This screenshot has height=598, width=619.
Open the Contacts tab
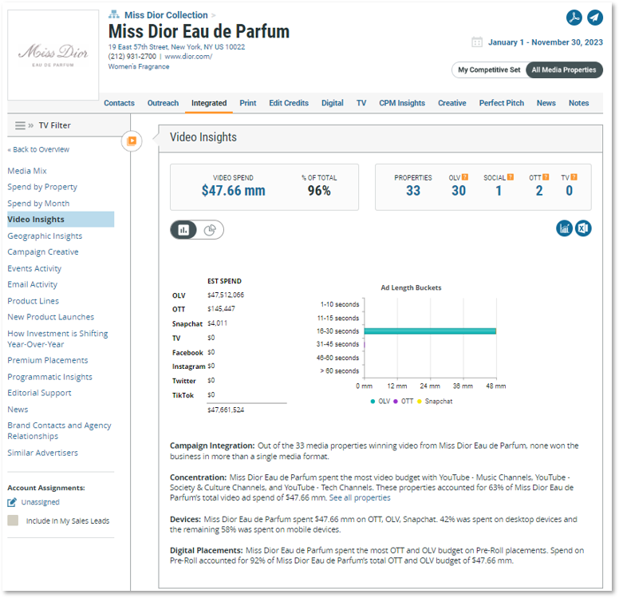pos(119,103)
